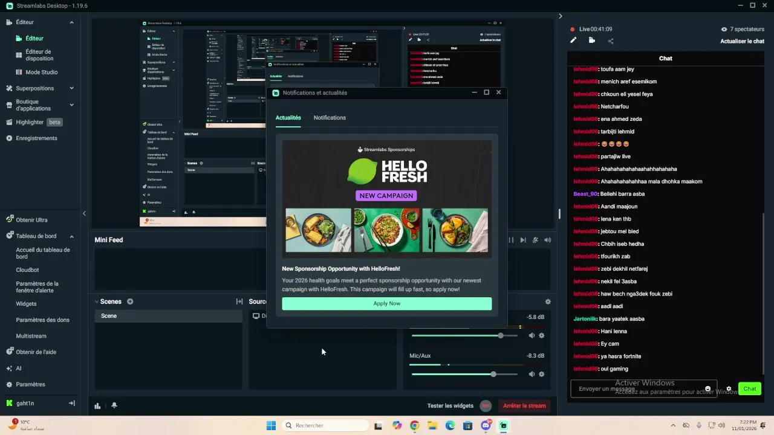The image size is (774, 435).
Task: Open the Éditeur de disposition page
Action: (x=39, y=55)
